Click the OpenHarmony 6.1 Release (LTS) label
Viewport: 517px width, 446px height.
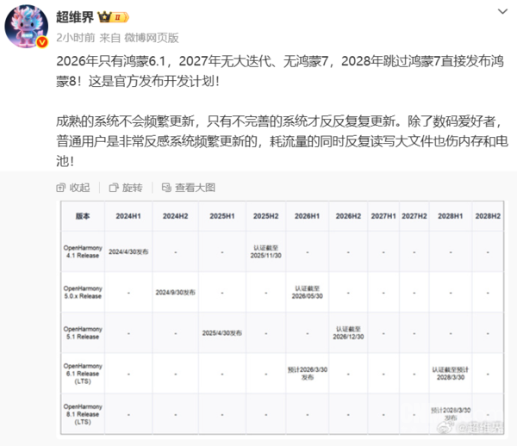click(x=83, y=374)
